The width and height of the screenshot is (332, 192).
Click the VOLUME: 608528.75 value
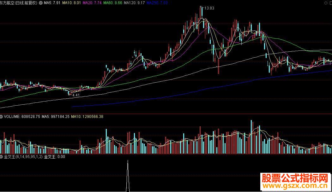click(22, 117)
